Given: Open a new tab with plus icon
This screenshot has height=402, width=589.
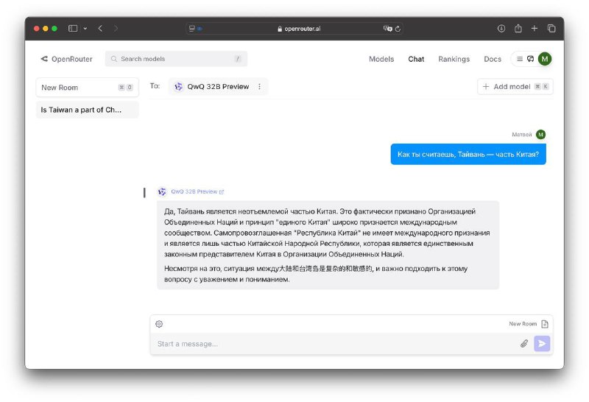Looking at the screenshot, I should 535,28.
